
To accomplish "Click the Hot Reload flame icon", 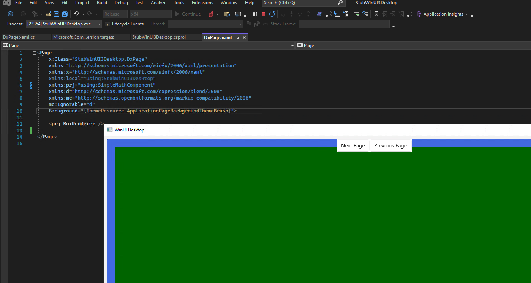I will (211, 14).
